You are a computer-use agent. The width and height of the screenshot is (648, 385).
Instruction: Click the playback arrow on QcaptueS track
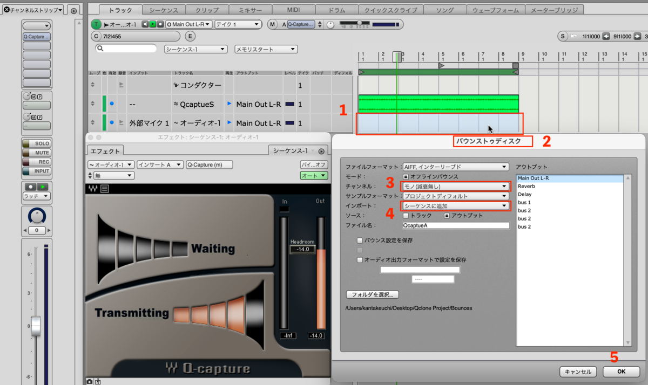coord(229,104)
